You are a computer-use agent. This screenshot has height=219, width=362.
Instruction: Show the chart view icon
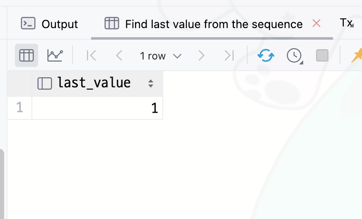(55, 55)
